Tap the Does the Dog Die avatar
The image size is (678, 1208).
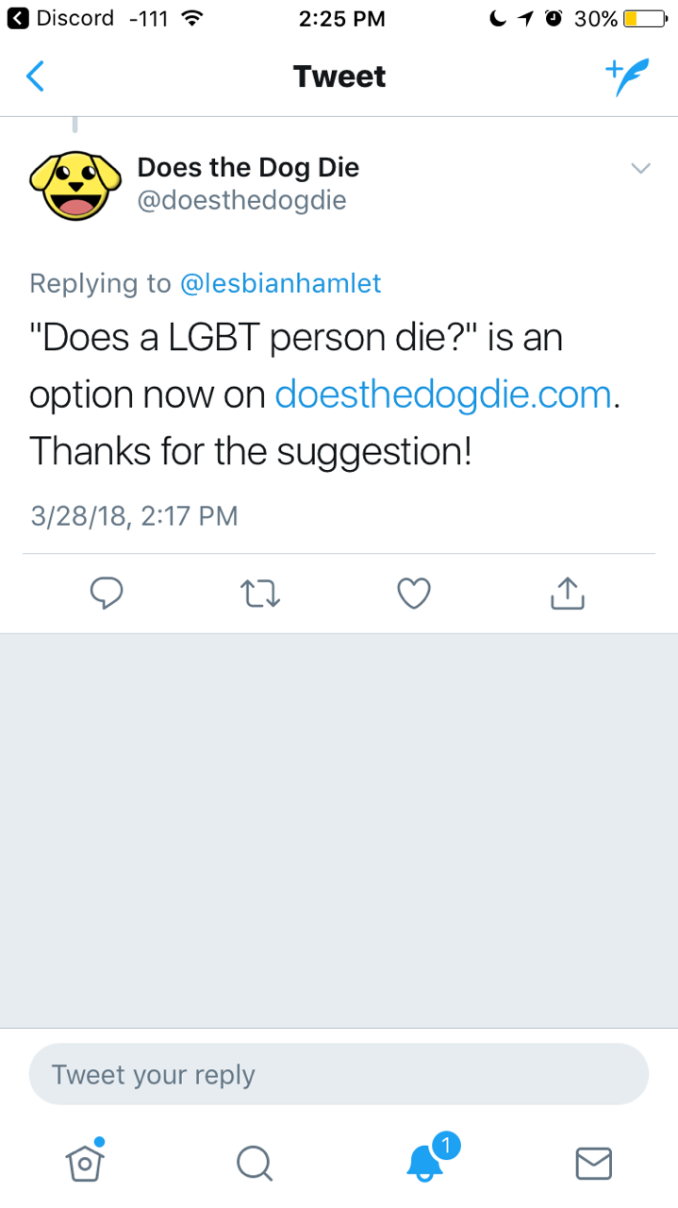point(76,183)
